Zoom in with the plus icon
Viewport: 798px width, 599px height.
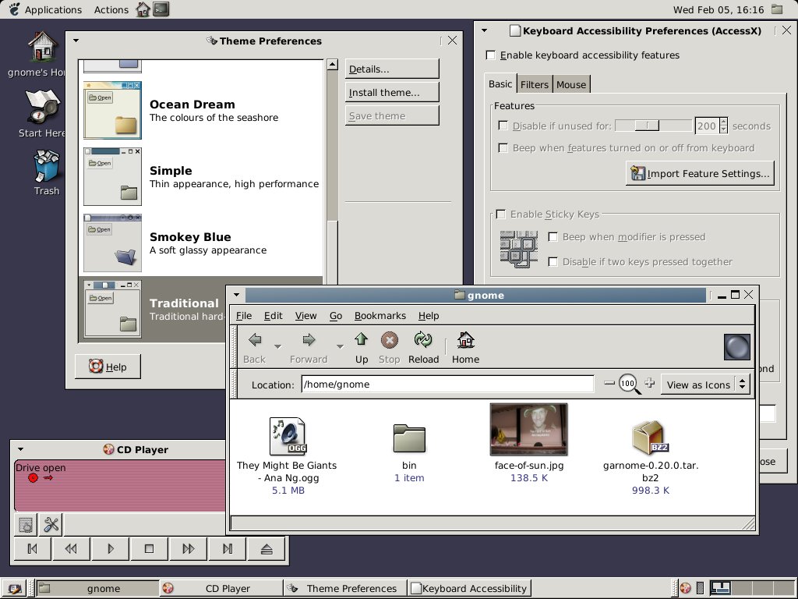(x=649, y=382)
